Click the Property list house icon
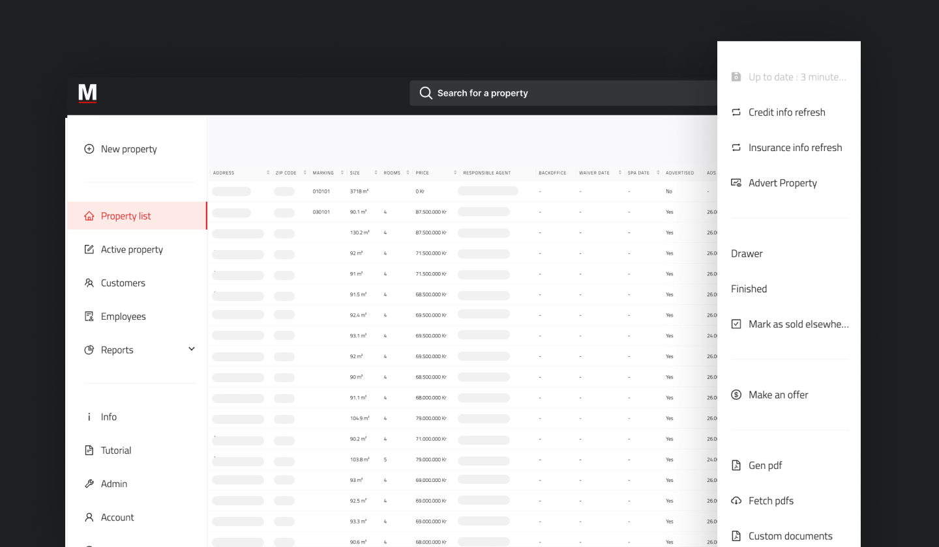Image resolution: width=939 pixels, height=547 pixels. 89,216
